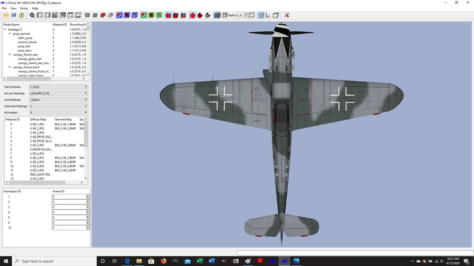Select the static_prop node
474x266 pixels.
point(25,38)
